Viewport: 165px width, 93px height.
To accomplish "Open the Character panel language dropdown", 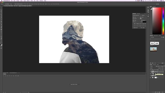I will pos(137,28).
